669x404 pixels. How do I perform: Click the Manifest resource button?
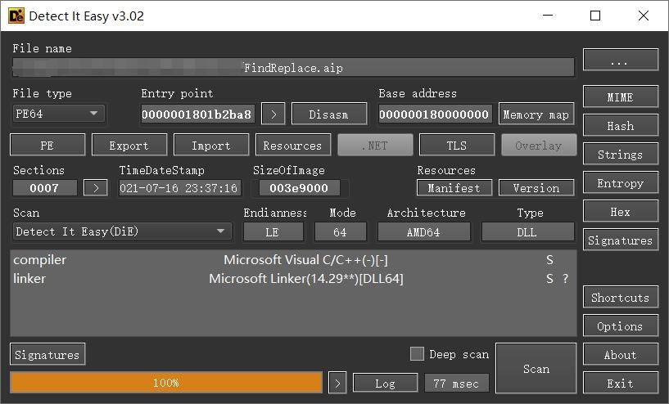pos(454,188)
